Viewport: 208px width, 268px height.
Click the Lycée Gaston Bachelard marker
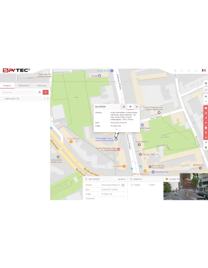click(x=159, y=112)
